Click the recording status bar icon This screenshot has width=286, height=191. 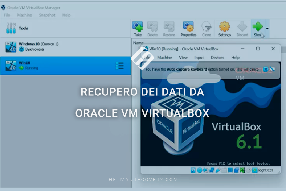236,170
